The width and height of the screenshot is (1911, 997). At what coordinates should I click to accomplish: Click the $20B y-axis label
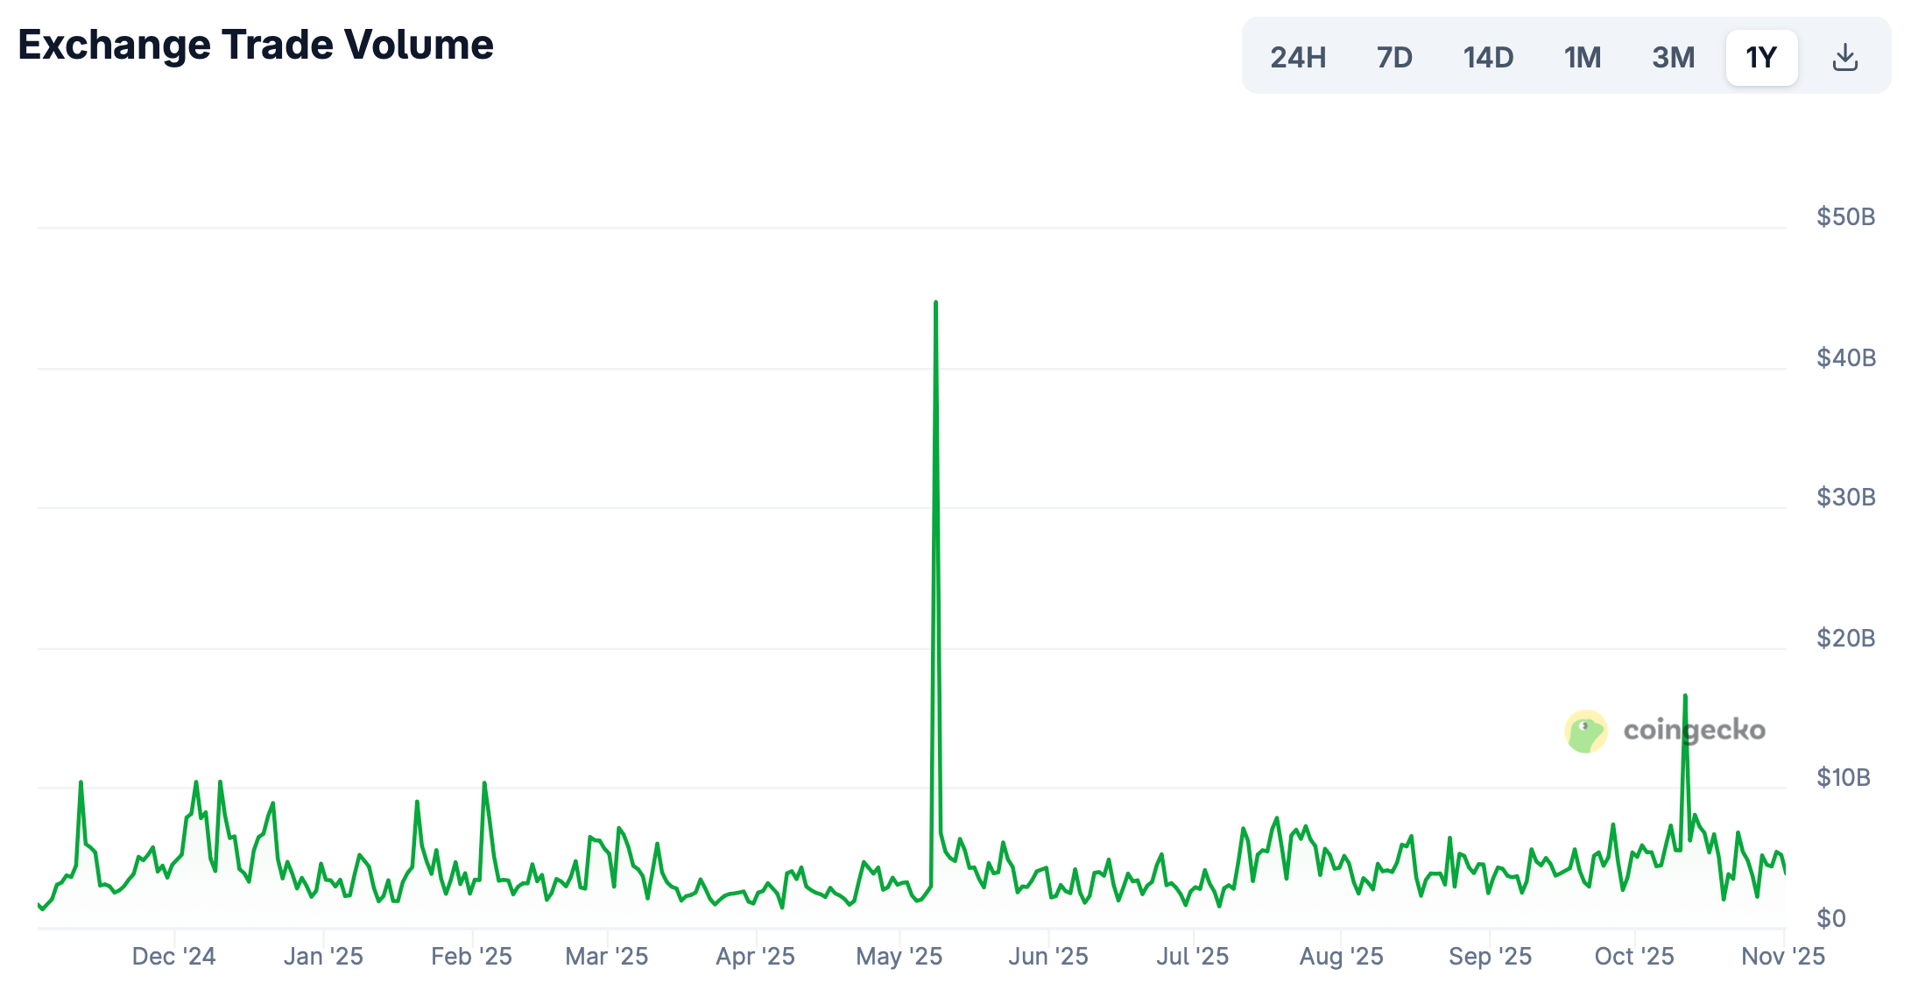pyautogui.click(x=1845, y=638)
